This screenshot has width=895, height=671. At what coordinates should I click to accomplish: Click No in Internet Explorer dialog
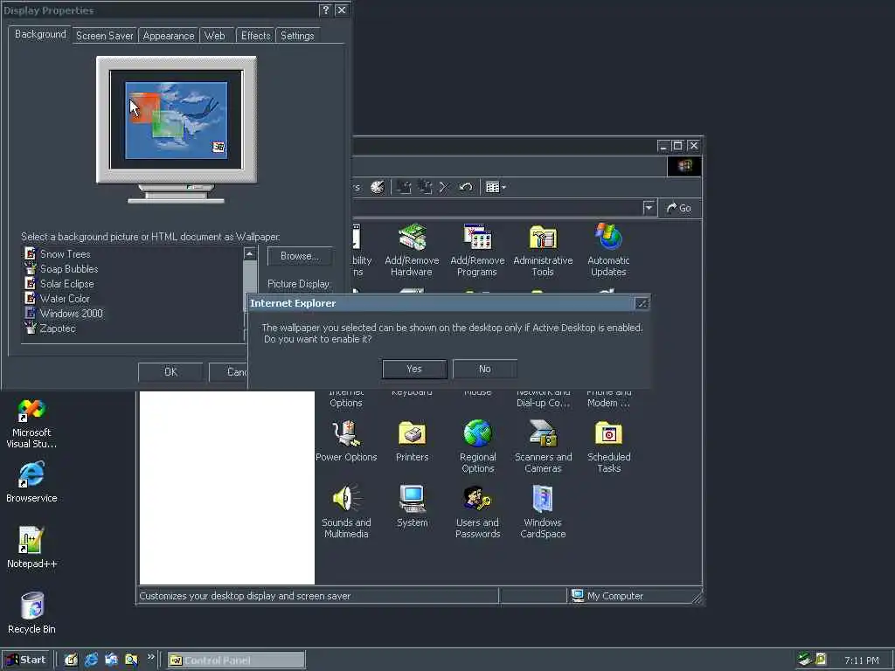[x=484, y=370]
